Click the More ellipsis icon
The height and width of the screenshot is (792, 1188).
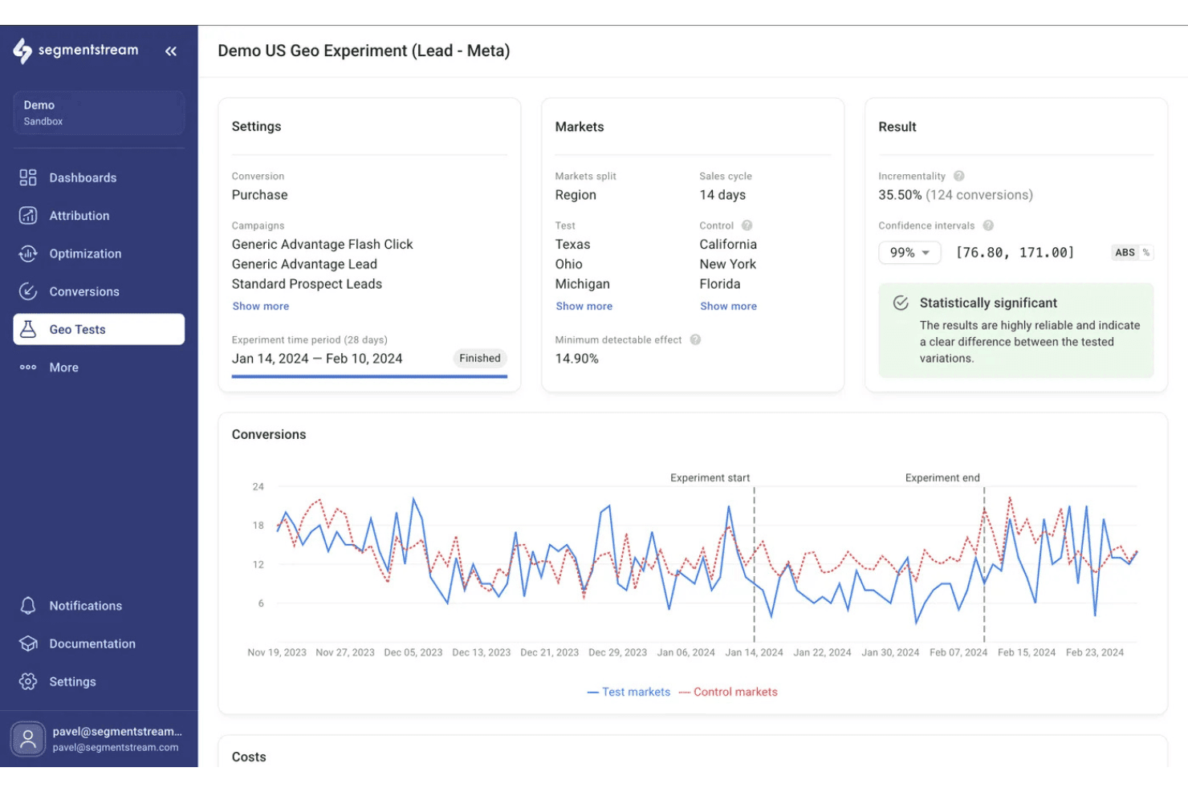tap(28, 368)
